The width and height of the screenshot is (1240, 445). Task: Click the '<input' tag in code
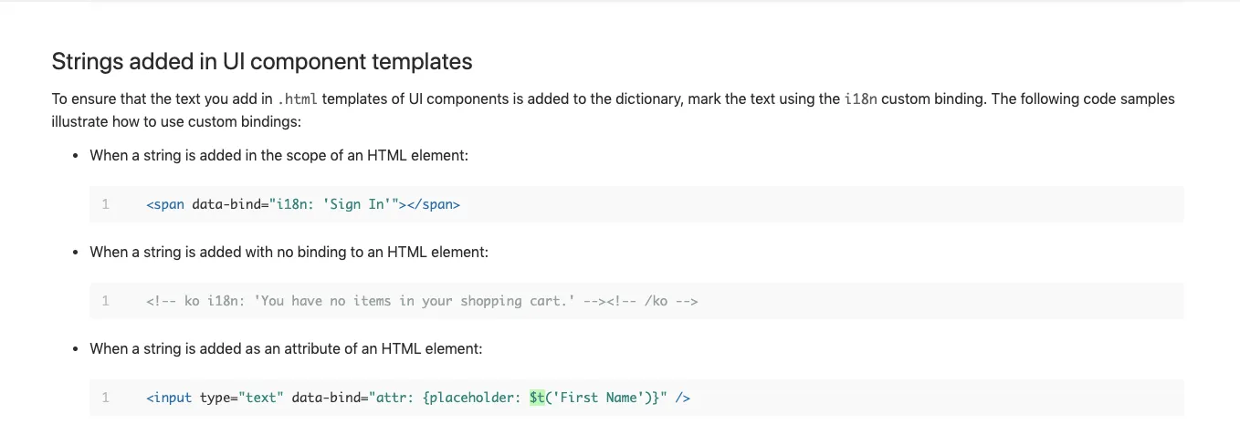(169, 398)
